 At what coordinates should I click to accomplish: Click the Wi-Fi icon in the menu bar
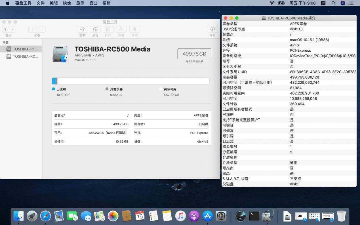pyautogui.click(x=271, y=3)
